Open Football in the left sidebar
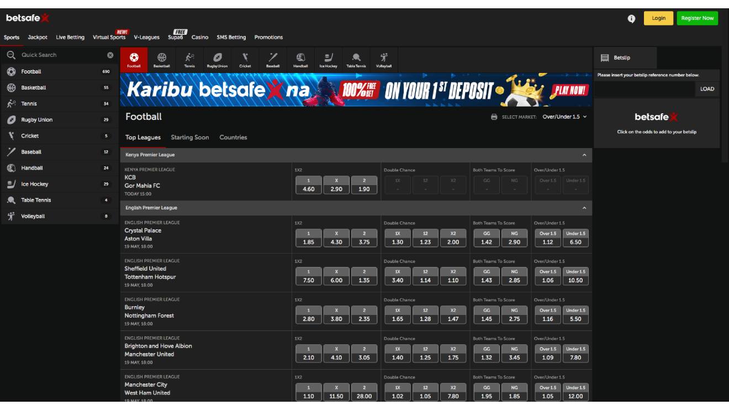Screen dimensions: 729x410 [x=59, y=72]
